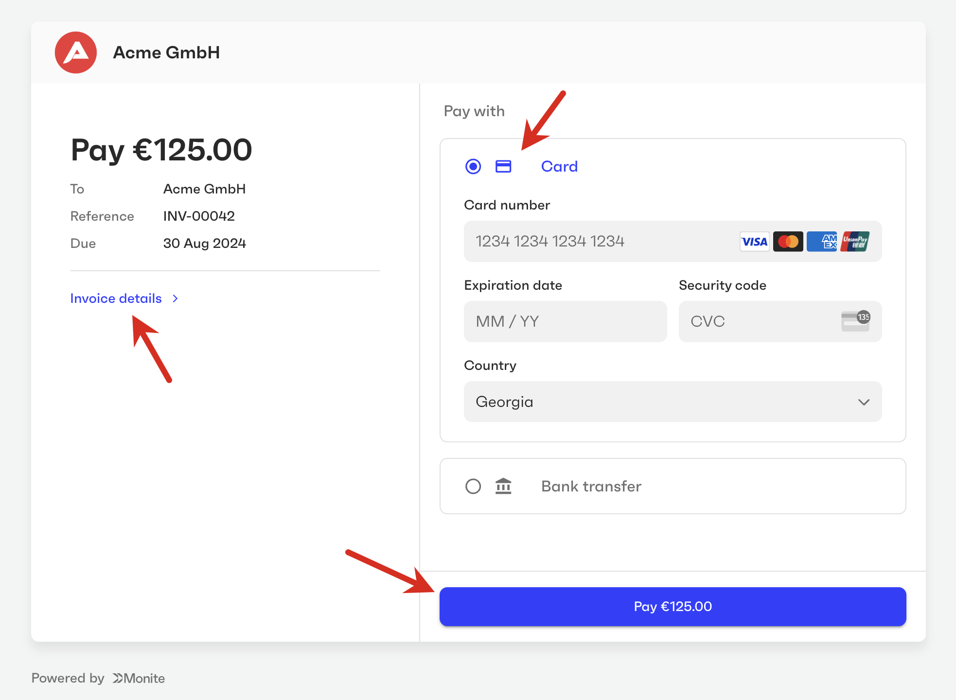Select the Card radio button
This screenshot has width=956, height=700.
[473, 167]
